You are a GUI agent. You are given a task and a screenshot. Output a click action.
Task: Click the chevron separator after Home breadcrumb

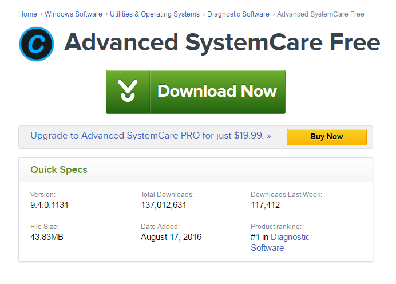41,14
